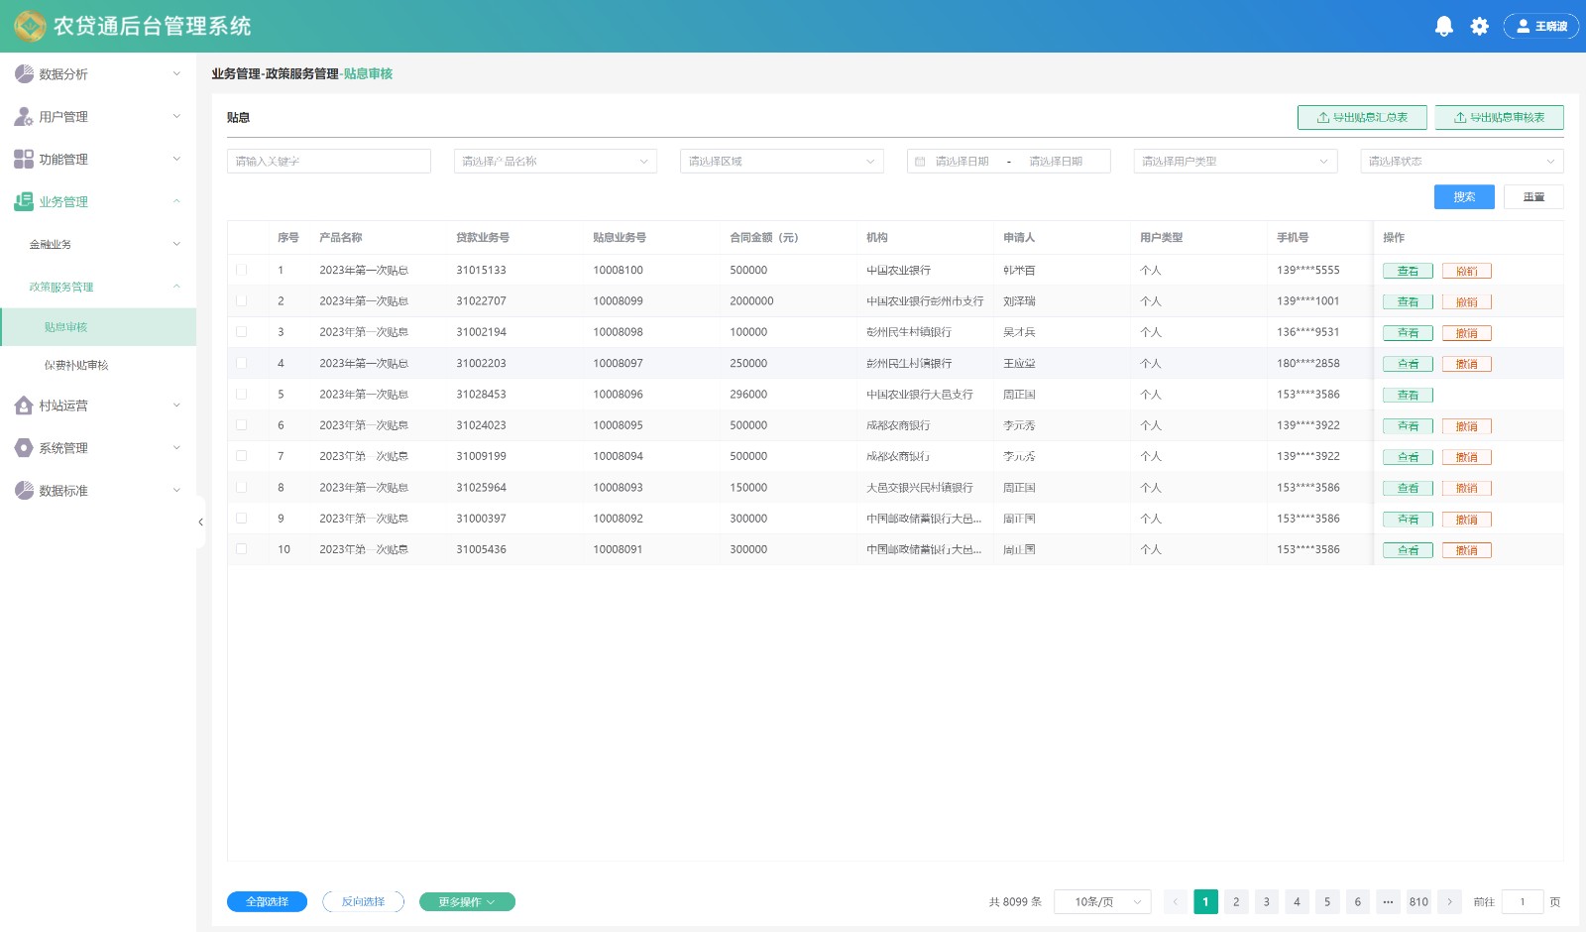This screenshot has height=932, width=1586.
Task: Click the blue 搜索 button
Action: (x=1464, y=197)
